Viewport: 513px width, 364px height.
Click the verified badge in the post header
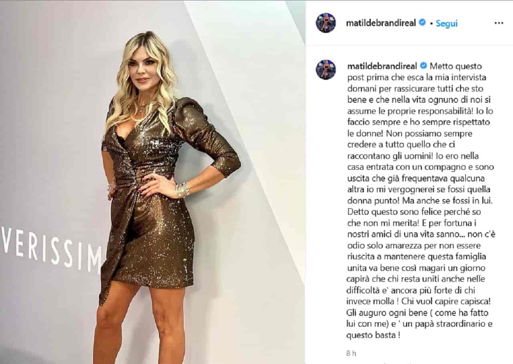coord(422,23)
